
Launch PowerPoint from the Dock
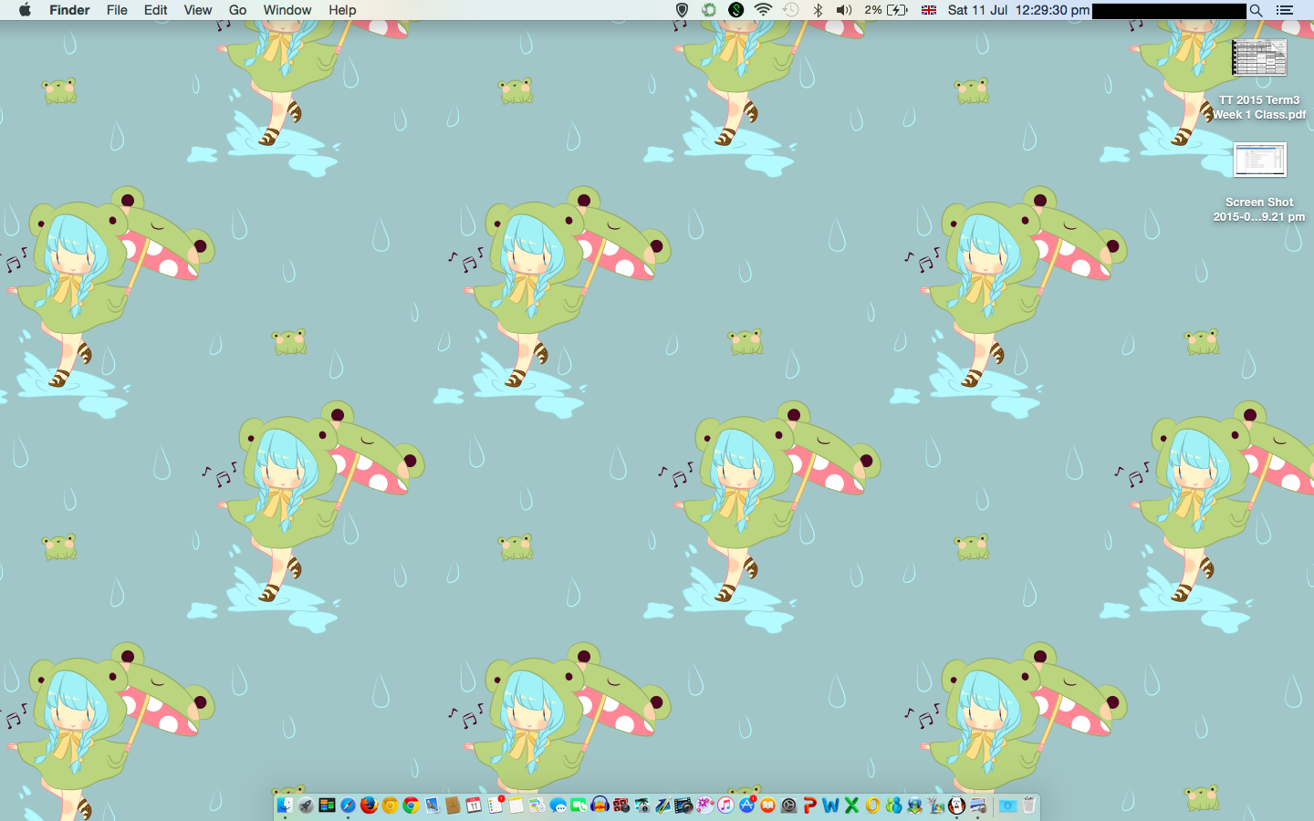click(809, 805)
